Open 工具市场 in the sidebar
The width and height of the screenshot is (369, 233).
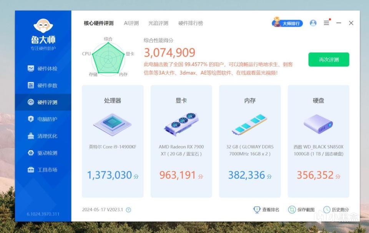tap(43, 170)
